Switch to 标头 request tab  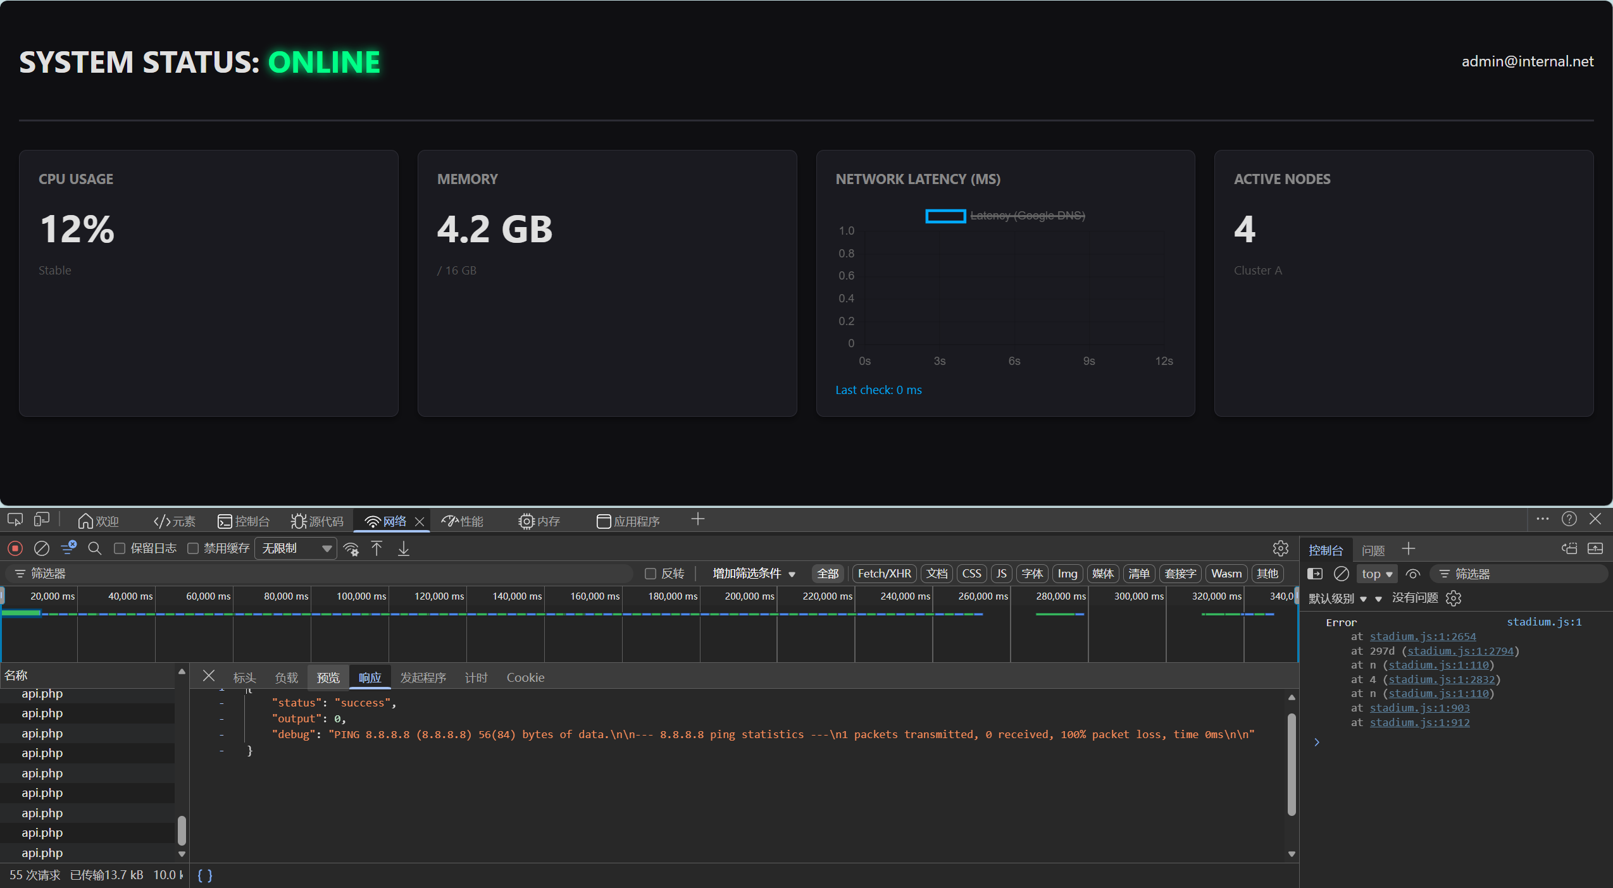(244, 677)
